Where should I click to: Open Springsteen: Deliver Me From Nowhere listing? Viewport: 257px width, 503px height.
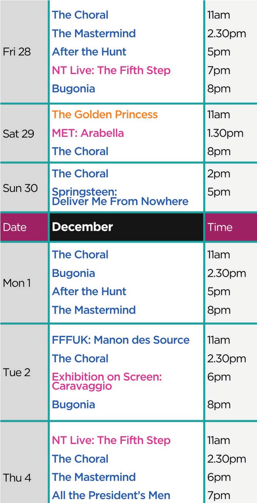(120, 197)
